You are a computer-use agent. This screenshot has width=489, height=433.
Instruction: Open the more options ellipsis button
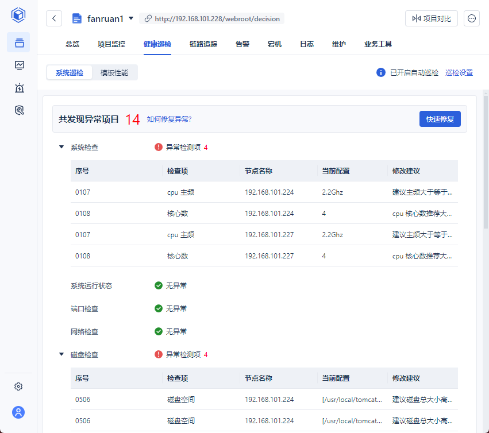click(x=472, y=18)
